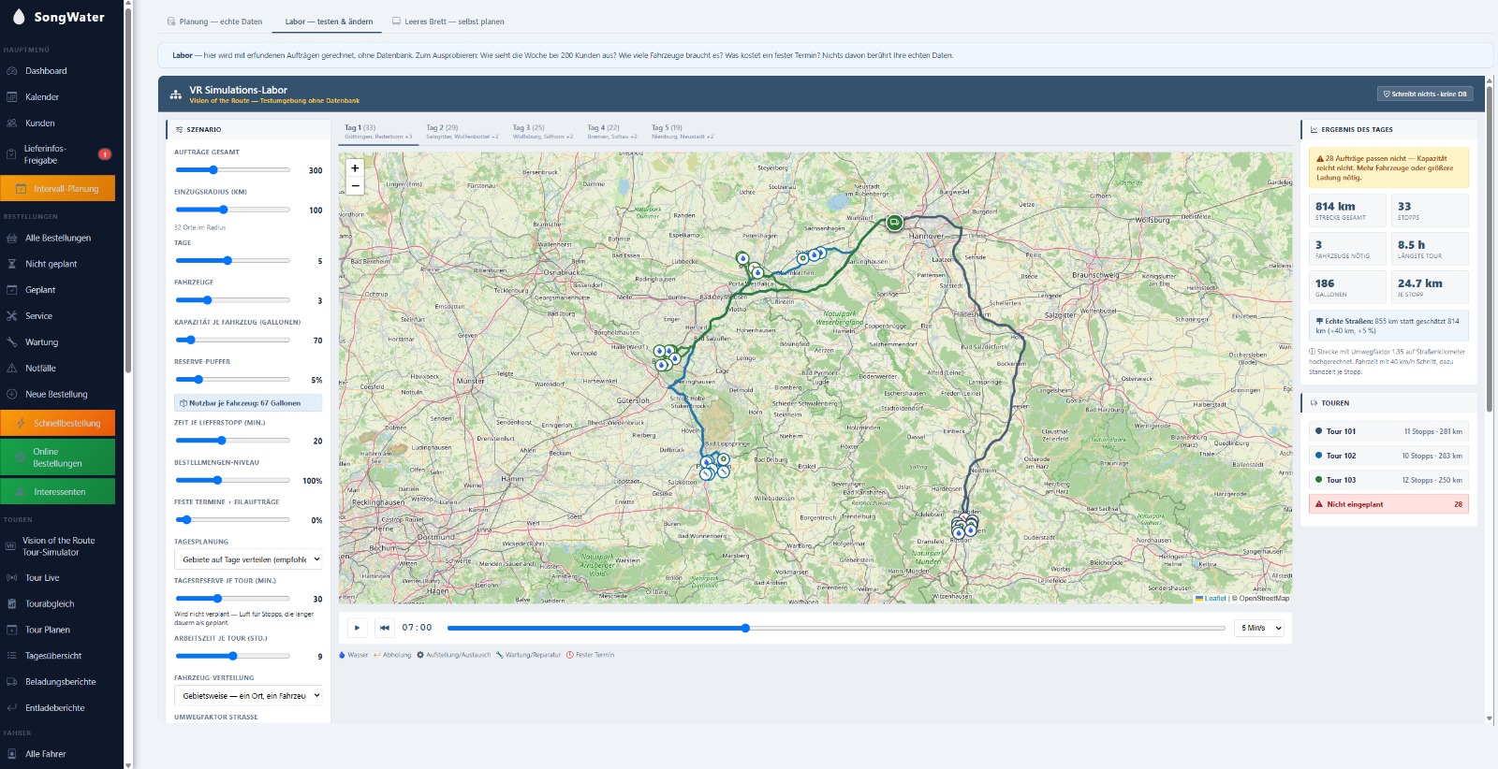Screen dimensions: 1498x769
Task: Open Alle Bestellungen
Action: click(60, 238)
